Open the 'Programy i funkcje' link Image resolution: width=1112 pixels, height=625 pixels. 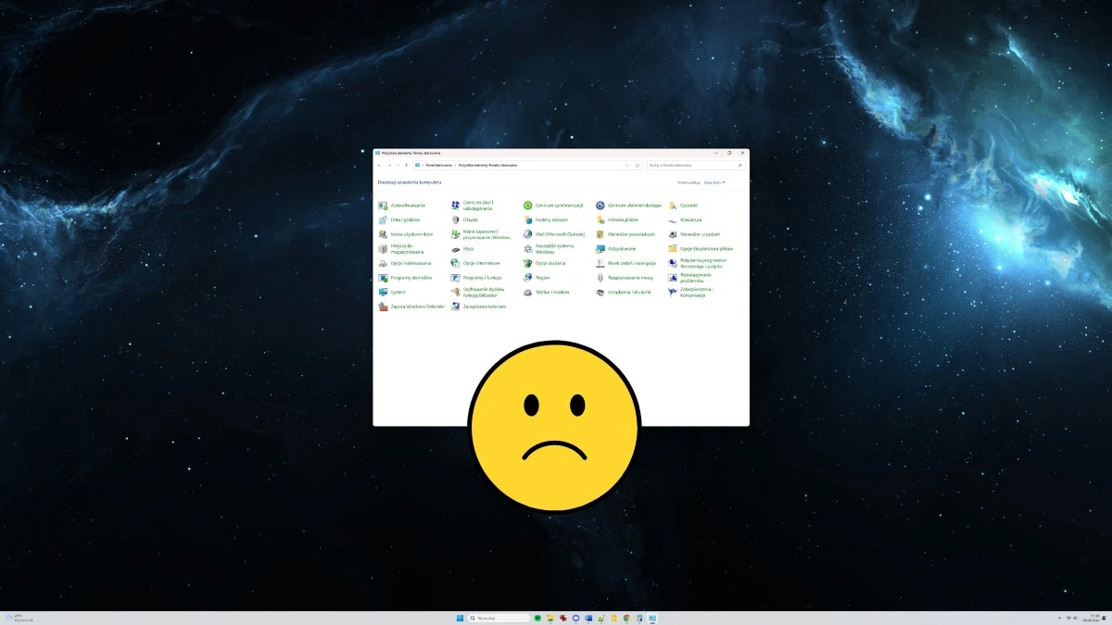482,278
